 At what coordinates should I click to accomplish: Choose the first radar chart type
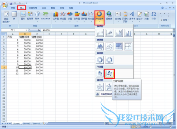coord(100,87)
